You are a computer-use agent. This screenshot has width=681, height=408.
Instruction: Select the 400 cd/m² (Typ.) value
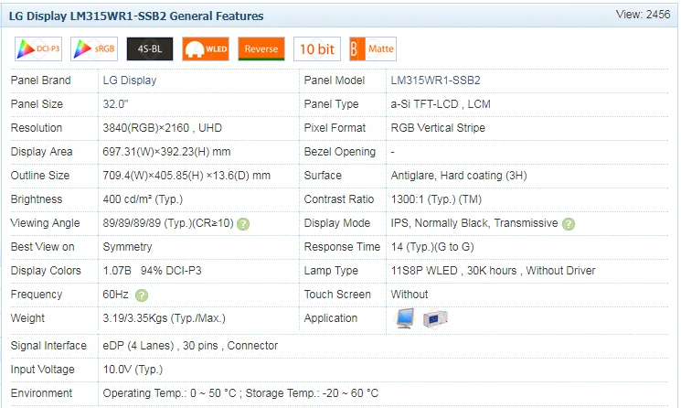tap(143, 199)
